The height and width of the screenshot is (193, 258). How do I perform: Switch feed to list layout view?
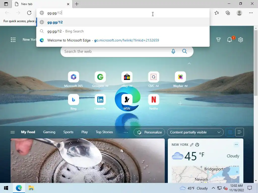240,132
